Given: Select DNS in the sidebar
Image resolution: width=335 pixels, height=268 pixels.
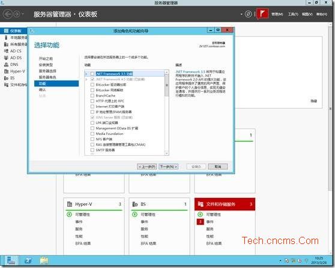Looking at the screenshot, I should click(14, 64).
